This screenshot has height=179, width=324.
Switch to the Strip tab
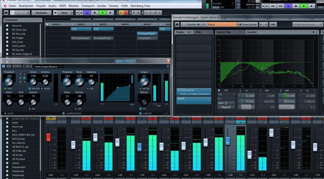(x=198, y=32)
